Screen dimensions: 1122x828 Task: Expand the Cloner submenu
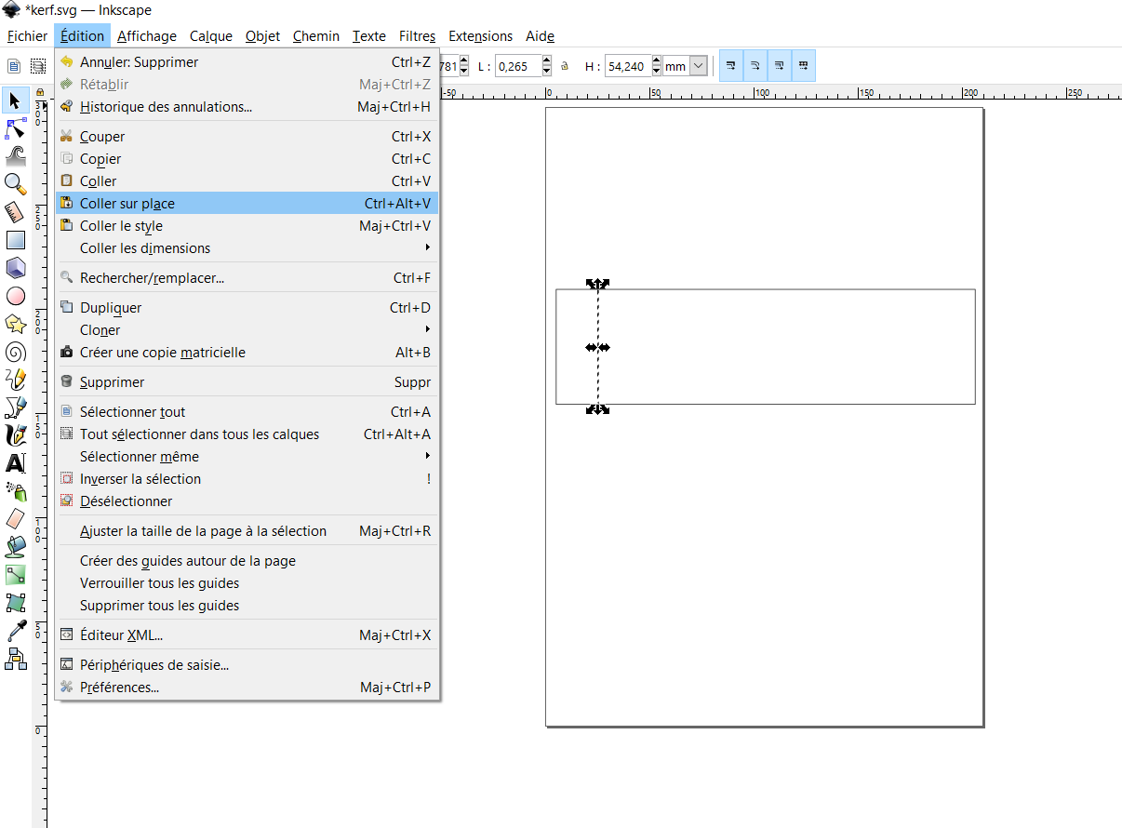coord(247,330)
